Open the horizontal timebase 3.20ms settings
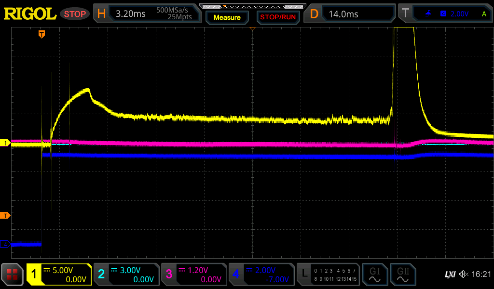Image resolution: width=494 pixels, height=289 pixels. (147, 13)
